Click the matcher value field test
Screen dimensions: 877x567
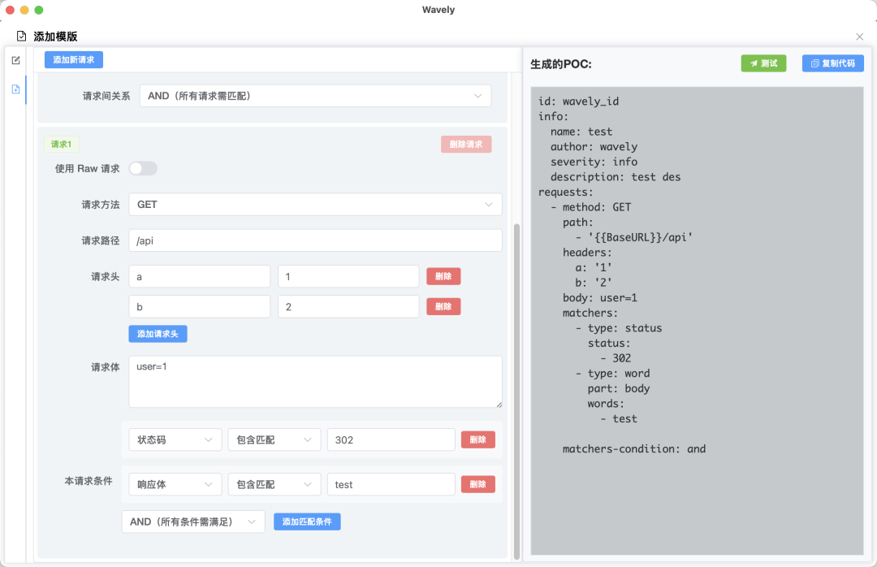pos(391,485)
